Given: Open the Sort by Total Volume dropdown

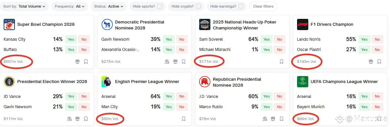Looking at the screenshot, I should 24,7.
